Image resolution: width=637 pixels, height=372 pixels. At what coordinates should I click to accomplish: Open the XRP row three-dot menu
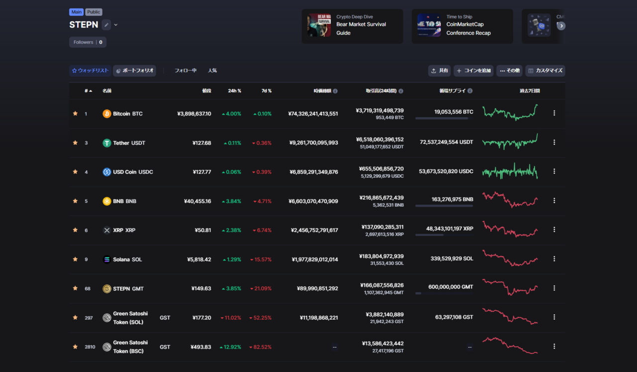[x=554, y=230]
